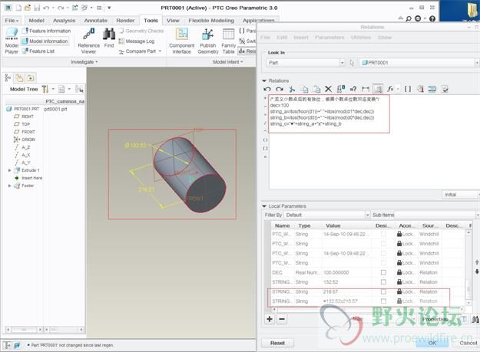
Task: Click the Save icon in quick access toolbar
Action: click(37, 8)
